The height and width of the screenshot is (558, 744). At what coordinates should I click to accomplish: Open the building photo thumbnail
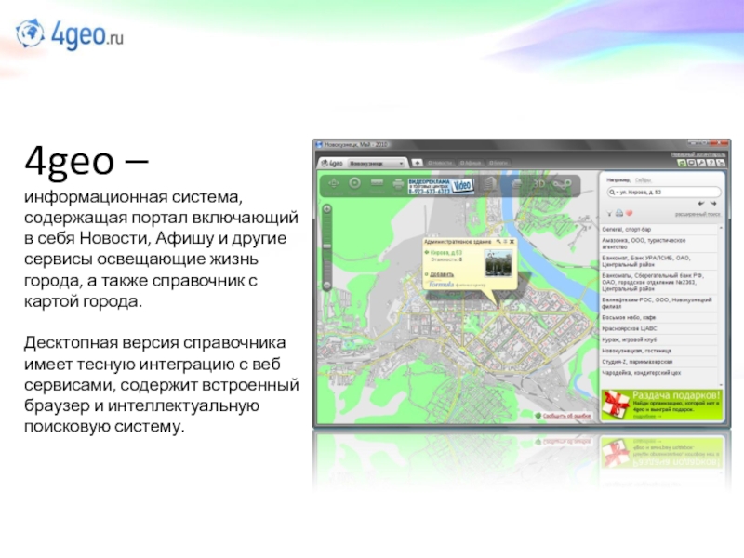498,262
